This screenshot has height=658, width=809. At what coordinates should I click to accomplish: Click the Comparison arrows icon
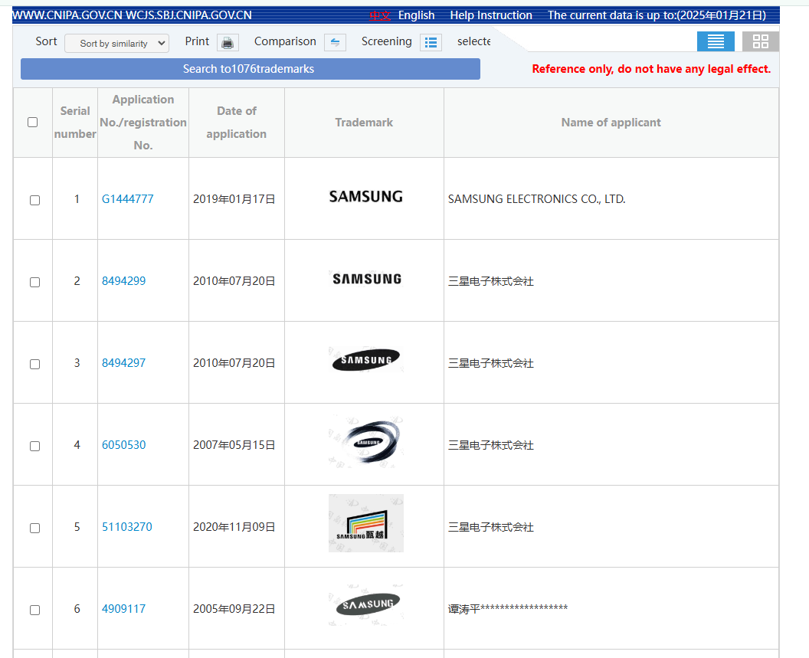(x=335, y=42)
